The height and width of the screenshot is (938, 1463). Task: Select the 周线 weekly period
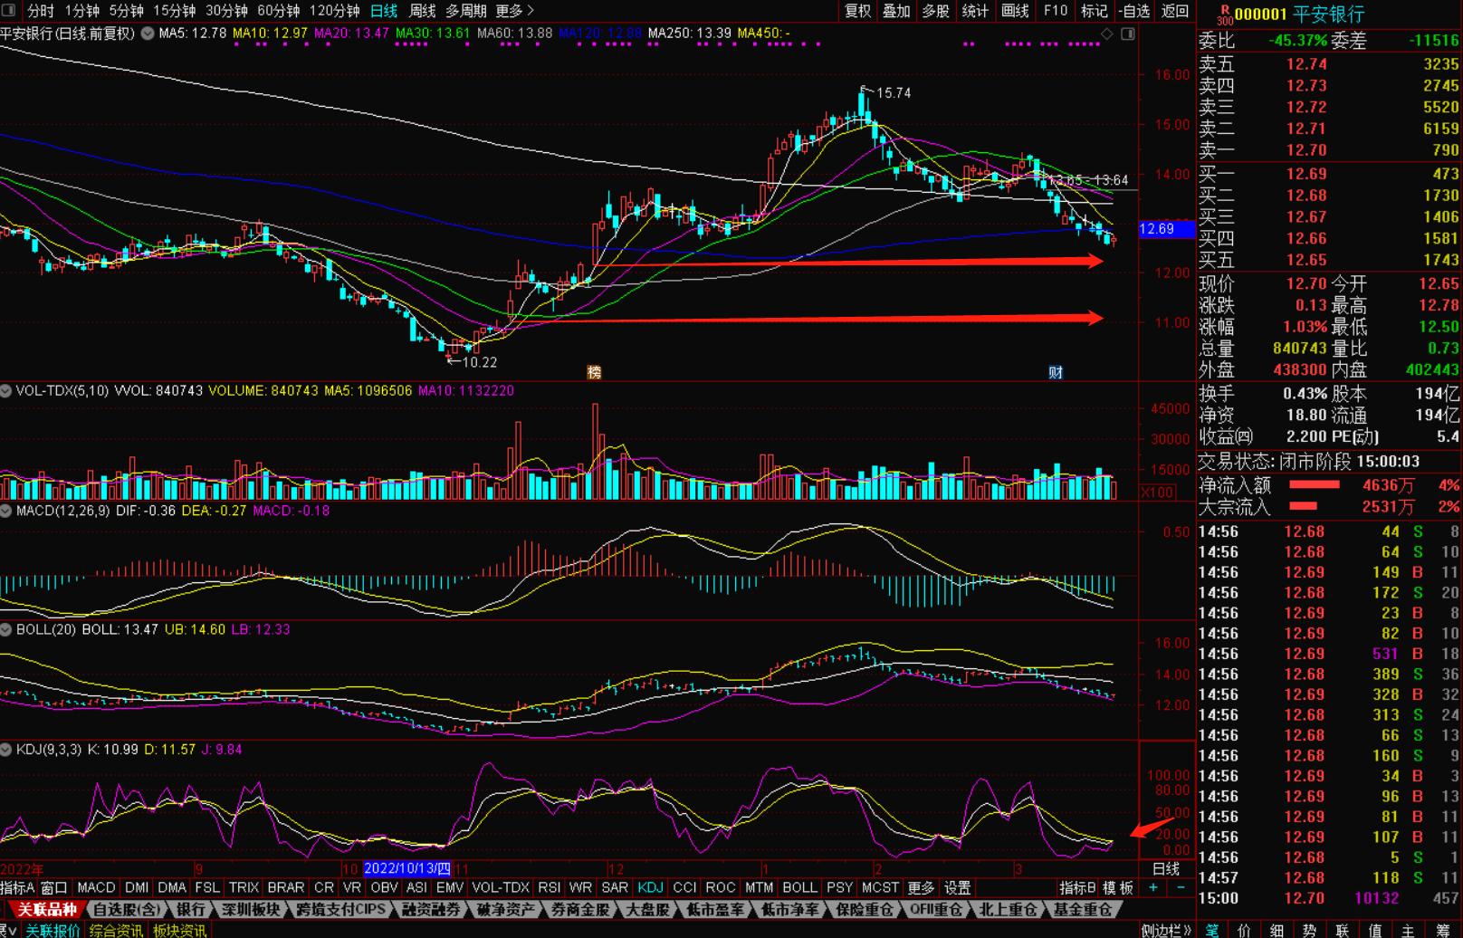pyautogui.click(x=423, y=11)
